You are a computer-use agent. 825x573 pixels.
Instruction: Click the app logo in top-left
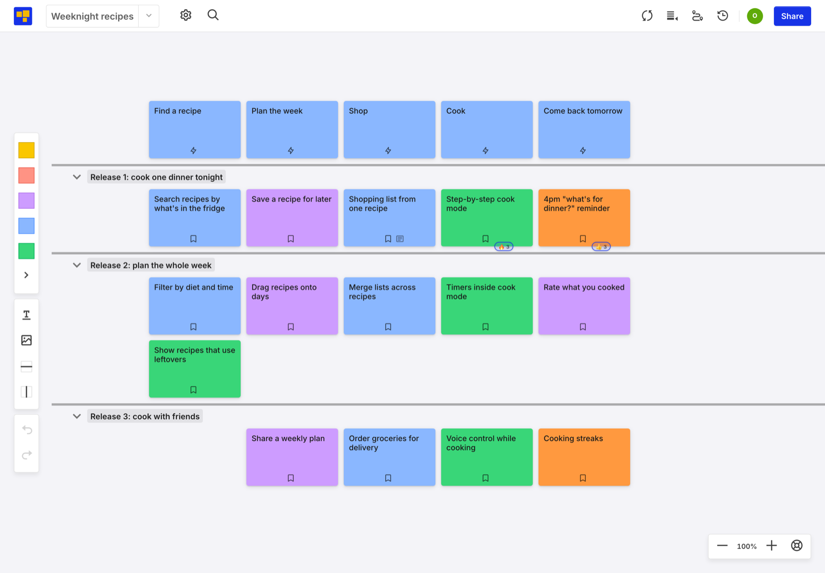(x=23, y=16)
